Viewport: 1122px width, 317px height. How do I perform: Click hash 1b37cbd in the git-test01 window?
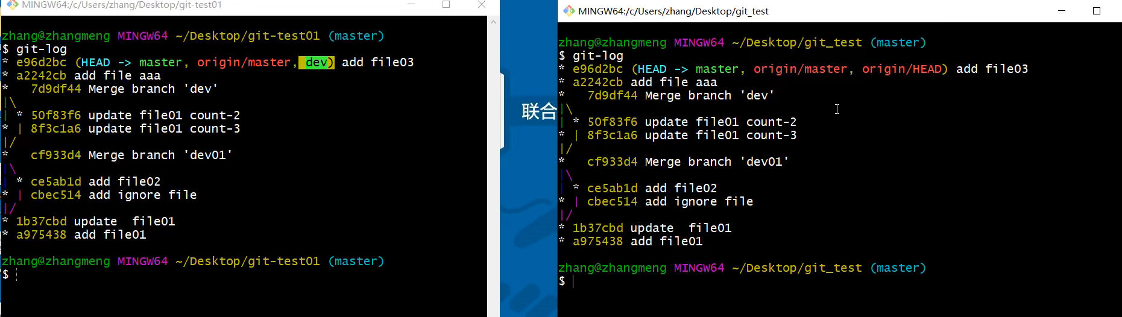click(42, 221)
